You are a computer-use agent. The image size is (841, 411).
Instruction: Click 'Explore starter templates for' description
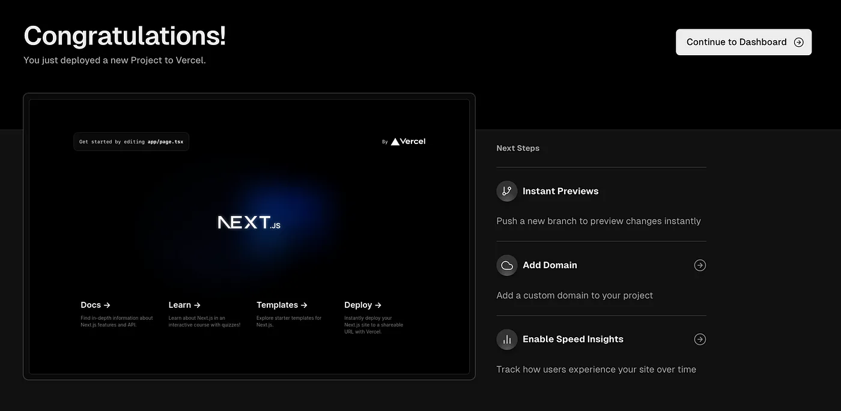tap(289, 322)
